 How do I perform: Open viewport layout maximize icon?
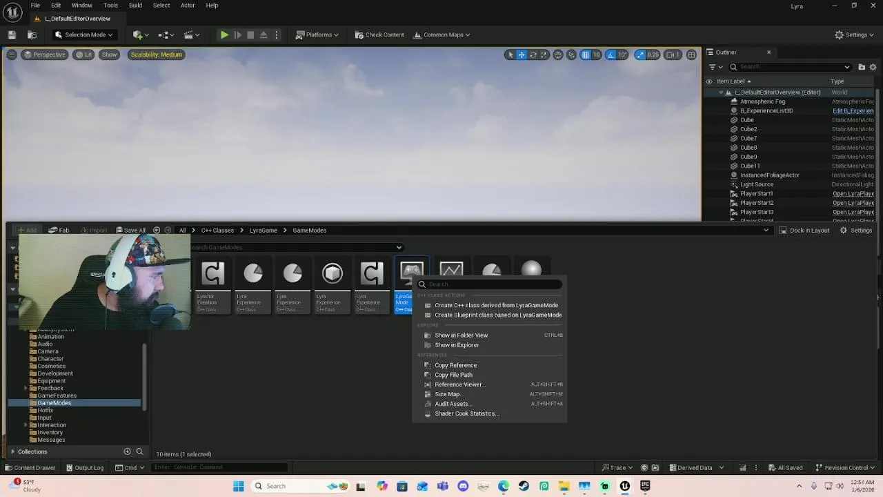pos(691,55)
